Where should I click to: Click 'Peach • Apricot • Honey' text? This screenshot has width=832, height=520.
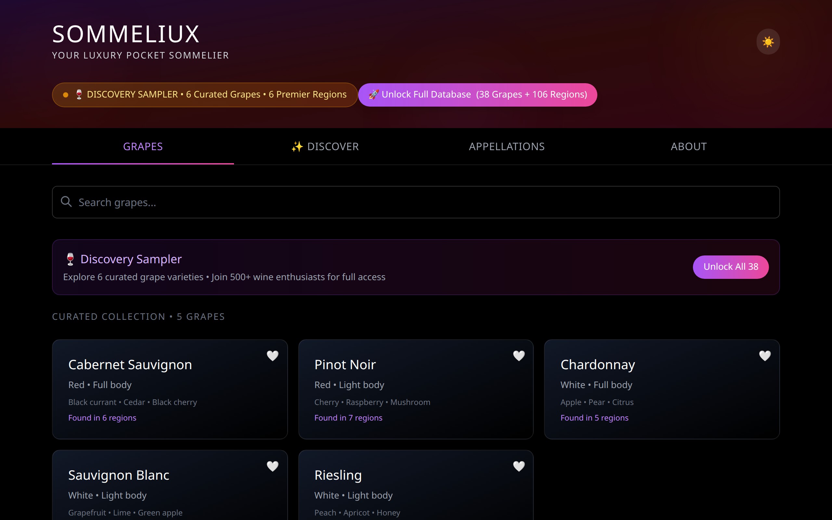(x=357, y=513)
